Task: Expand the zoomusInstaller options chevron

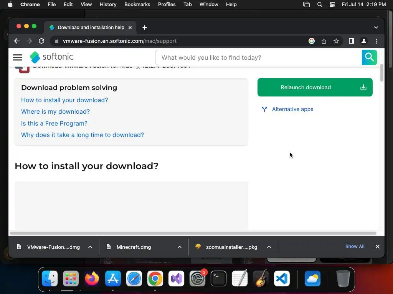Action: 269,247
